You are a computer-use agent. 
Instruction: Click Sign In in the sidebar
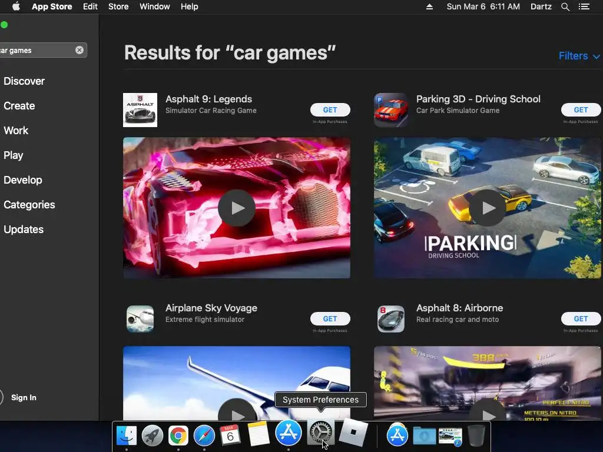(x=24, y=397)
